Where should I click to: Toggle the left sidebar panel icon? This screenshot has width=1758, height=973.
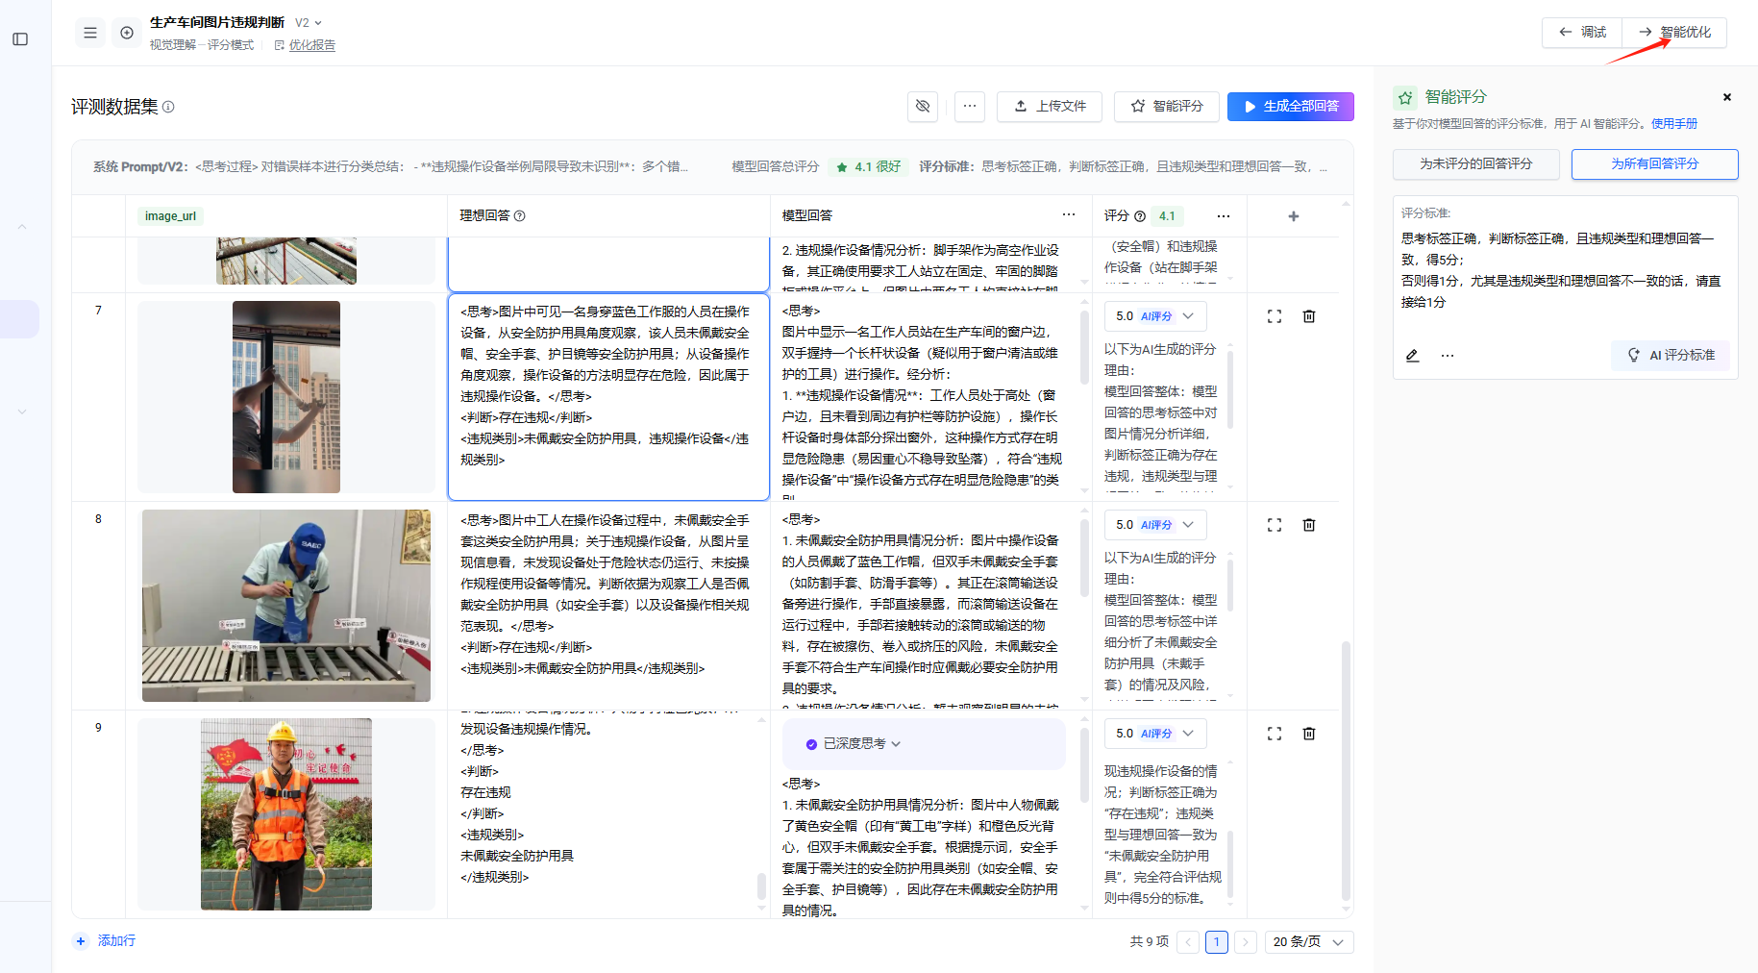pos(20,39)
